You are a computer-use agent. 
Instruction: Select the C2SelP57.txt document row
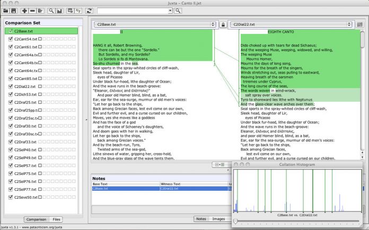point(41,165)
